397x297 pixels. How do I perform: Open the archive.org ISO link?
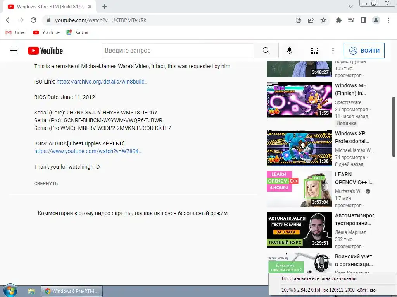(102, 82)
